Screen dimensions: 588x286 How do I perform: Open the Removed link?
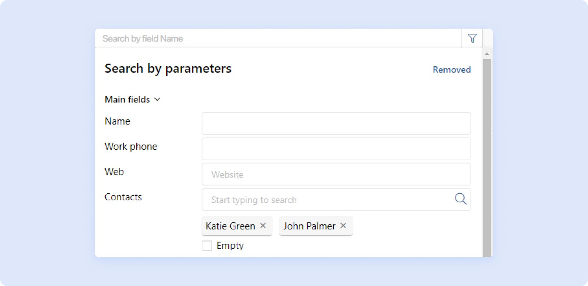[452, 69]
